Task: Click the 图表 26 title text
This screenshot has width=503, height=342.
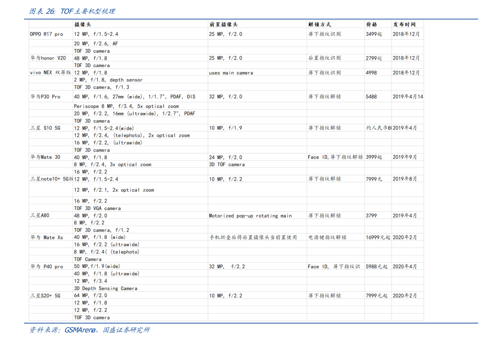Action: [42, 11]
